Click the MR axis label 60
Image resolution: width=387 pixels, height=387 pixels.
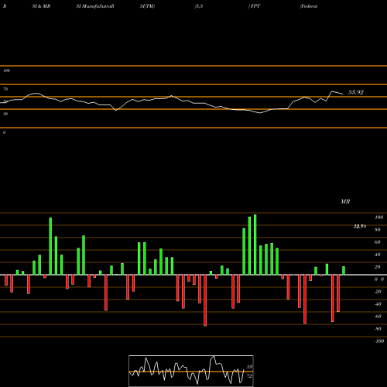tap(378, 242)
